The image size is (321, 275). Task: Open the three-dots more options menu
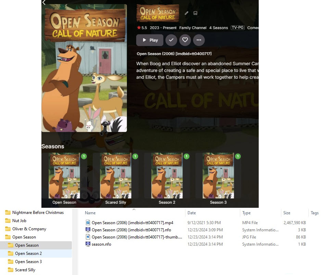199,40
